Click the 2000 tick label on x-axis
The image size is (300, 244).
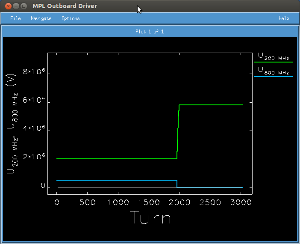[x=179, y=202]
